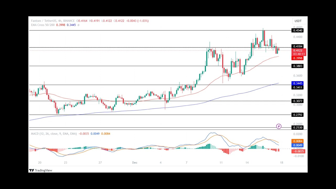The image size is (336, 189).
Task: Select the 0.3077 horizontal line price label
Action: [298, 101]
